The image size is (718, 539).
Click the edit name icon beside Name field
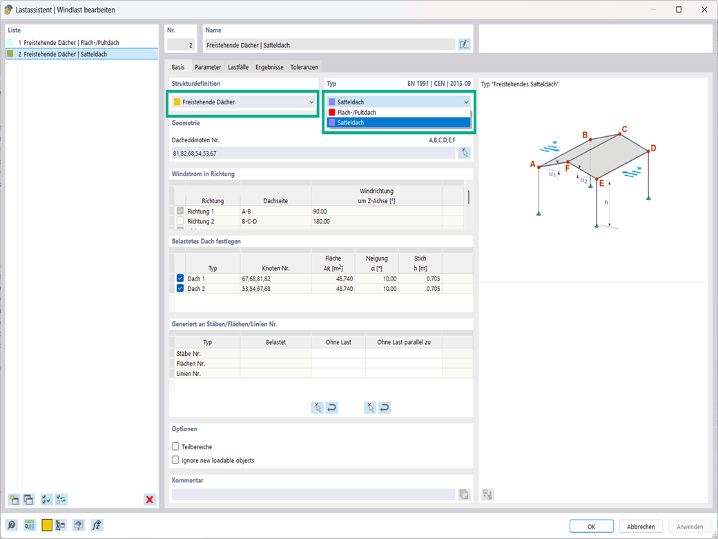click(x=464, y=44)
